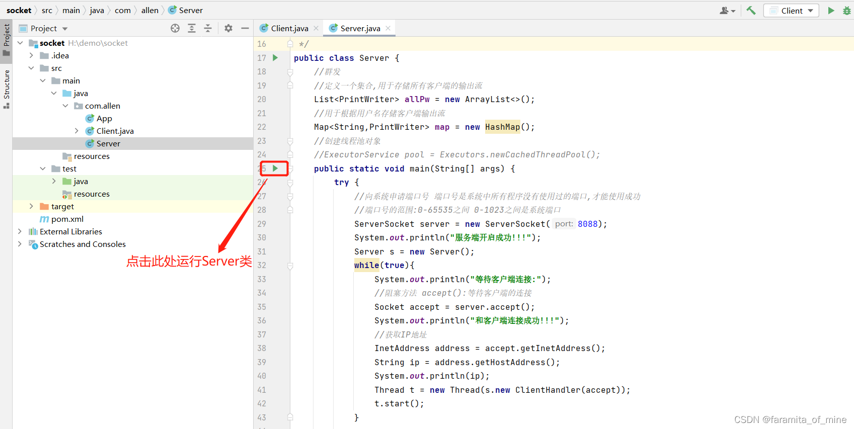Open the Project tool window side tab
This screenshot has height=429, width=854.
pos(6,41)
